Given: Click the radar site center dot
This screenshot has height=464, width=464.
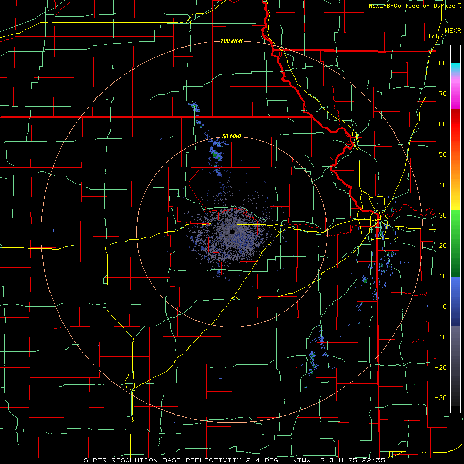Looking at the screenshot, I should (233, 231).
